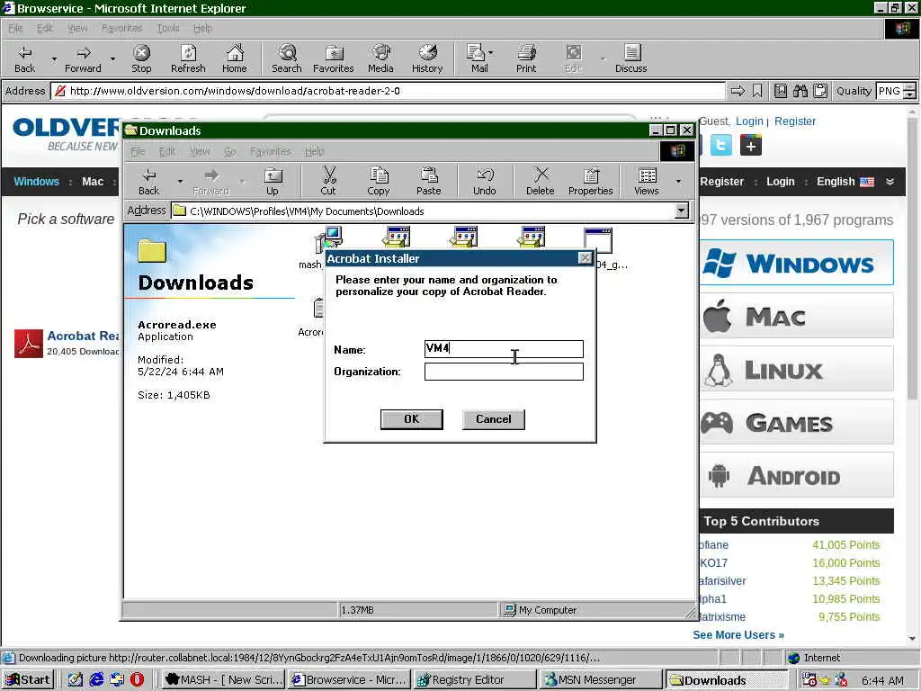Open the Views dropdown arrow in Downloads toolbar

coord(678,181)
